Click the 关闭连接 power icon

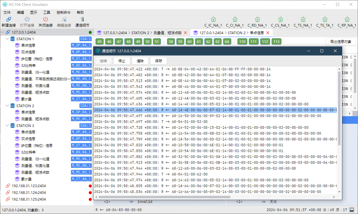pyautogui.click(x=46, y=19)
